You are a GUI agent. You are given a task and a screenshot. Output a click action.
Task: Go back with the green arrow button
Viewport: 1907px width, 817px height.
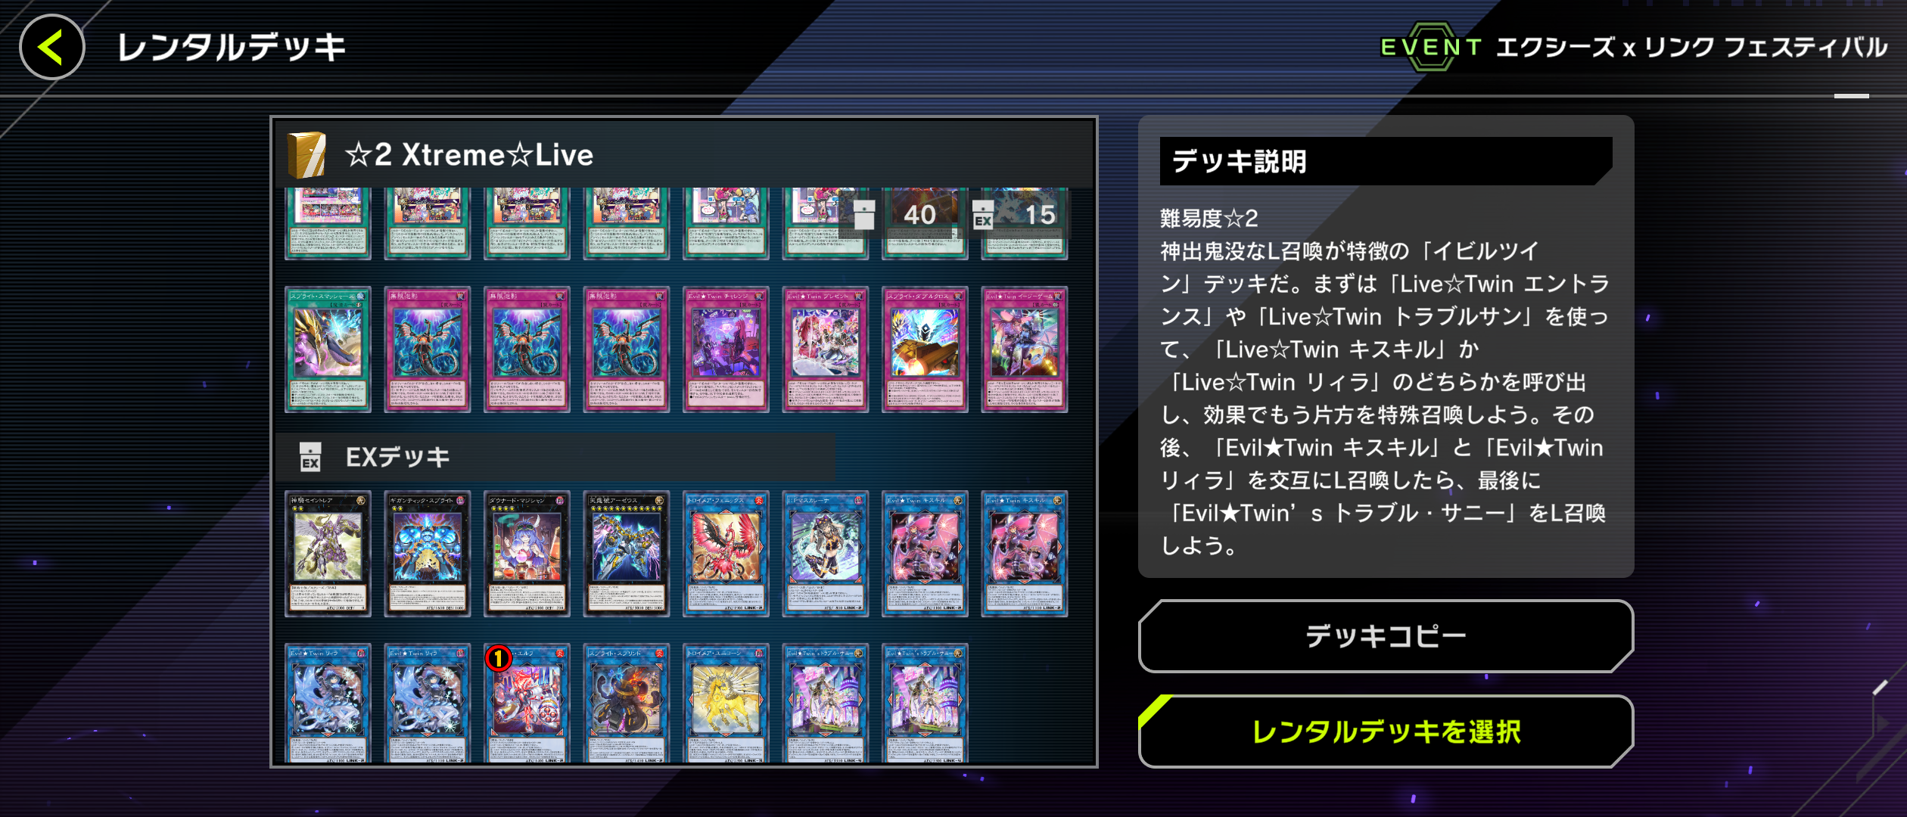(x=51, y=47)
